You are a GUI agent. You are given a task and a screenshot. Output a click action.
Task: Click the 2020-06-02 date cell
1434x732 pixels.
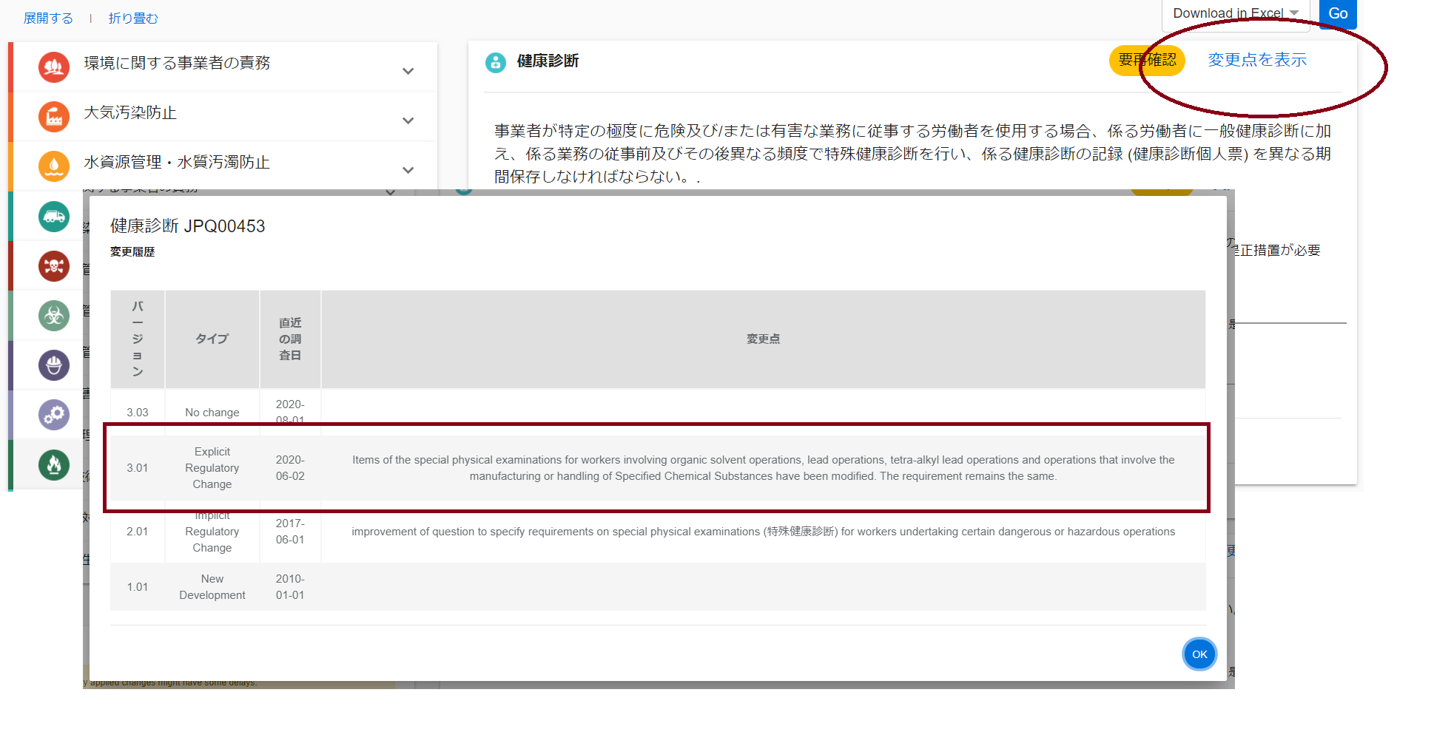290,468
